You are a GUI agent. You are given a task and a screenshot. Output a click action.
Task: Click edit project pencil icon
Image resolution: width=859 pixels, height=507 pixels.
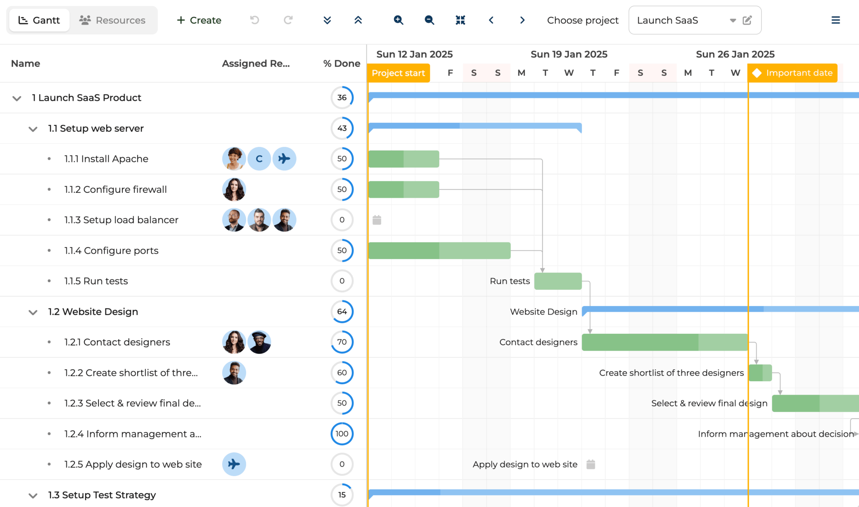(x=747, y=20)
